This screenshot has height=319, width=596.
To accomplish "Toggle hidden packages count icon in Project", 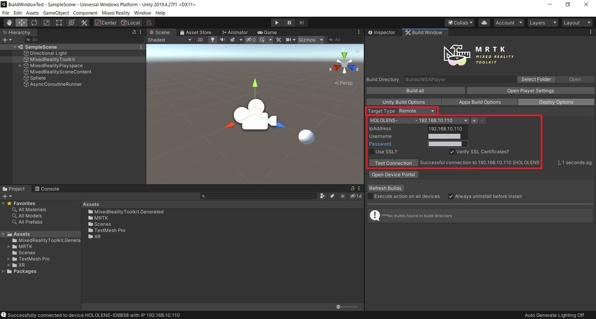I will (x=356, y=196).
